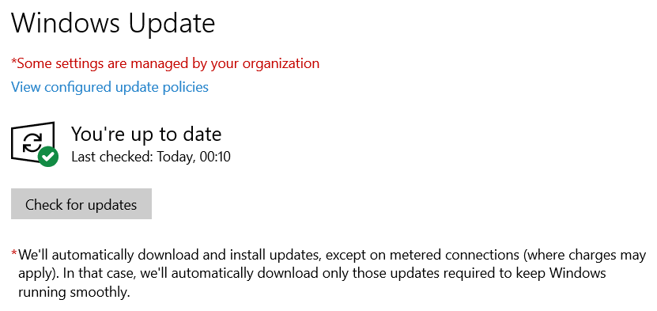Click the update status monitor icon
This screenshot has width=657, height=311.
coord(34,143)
